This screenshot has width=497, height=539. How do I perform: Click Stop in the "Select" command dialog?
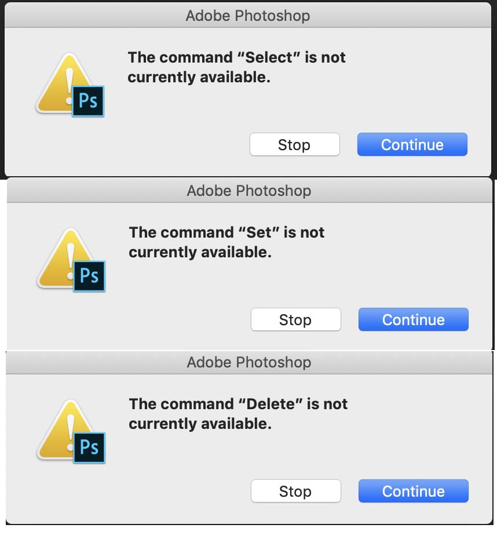point(294,144)
